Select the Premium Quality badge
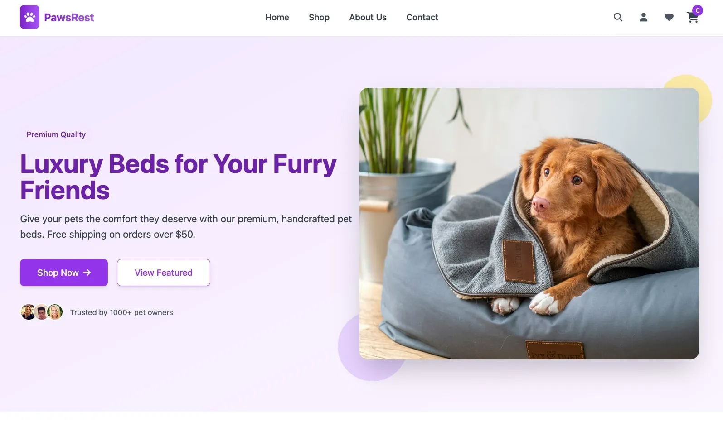Screen dimensions: 723x436 [x=56, y=134]
